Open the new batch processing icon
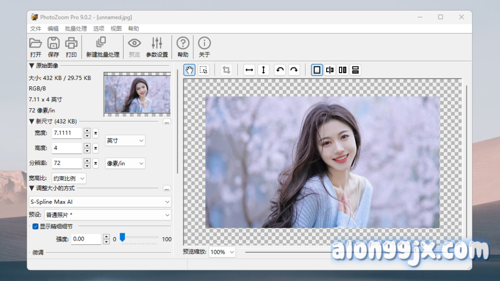 [x=102, y=43]
